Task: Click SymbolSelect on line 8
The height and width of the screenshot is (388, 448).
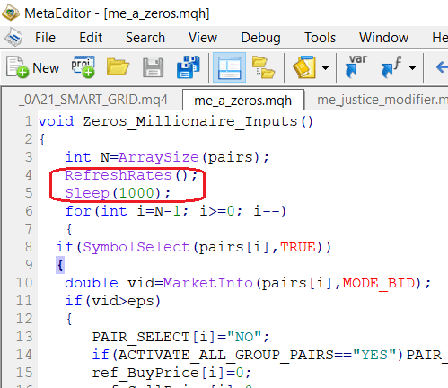Action: point(136,247)
